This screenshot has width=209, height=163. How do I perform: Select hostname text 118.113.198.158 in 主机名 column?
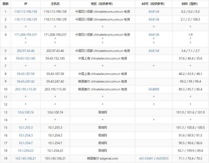coord(55,11)
